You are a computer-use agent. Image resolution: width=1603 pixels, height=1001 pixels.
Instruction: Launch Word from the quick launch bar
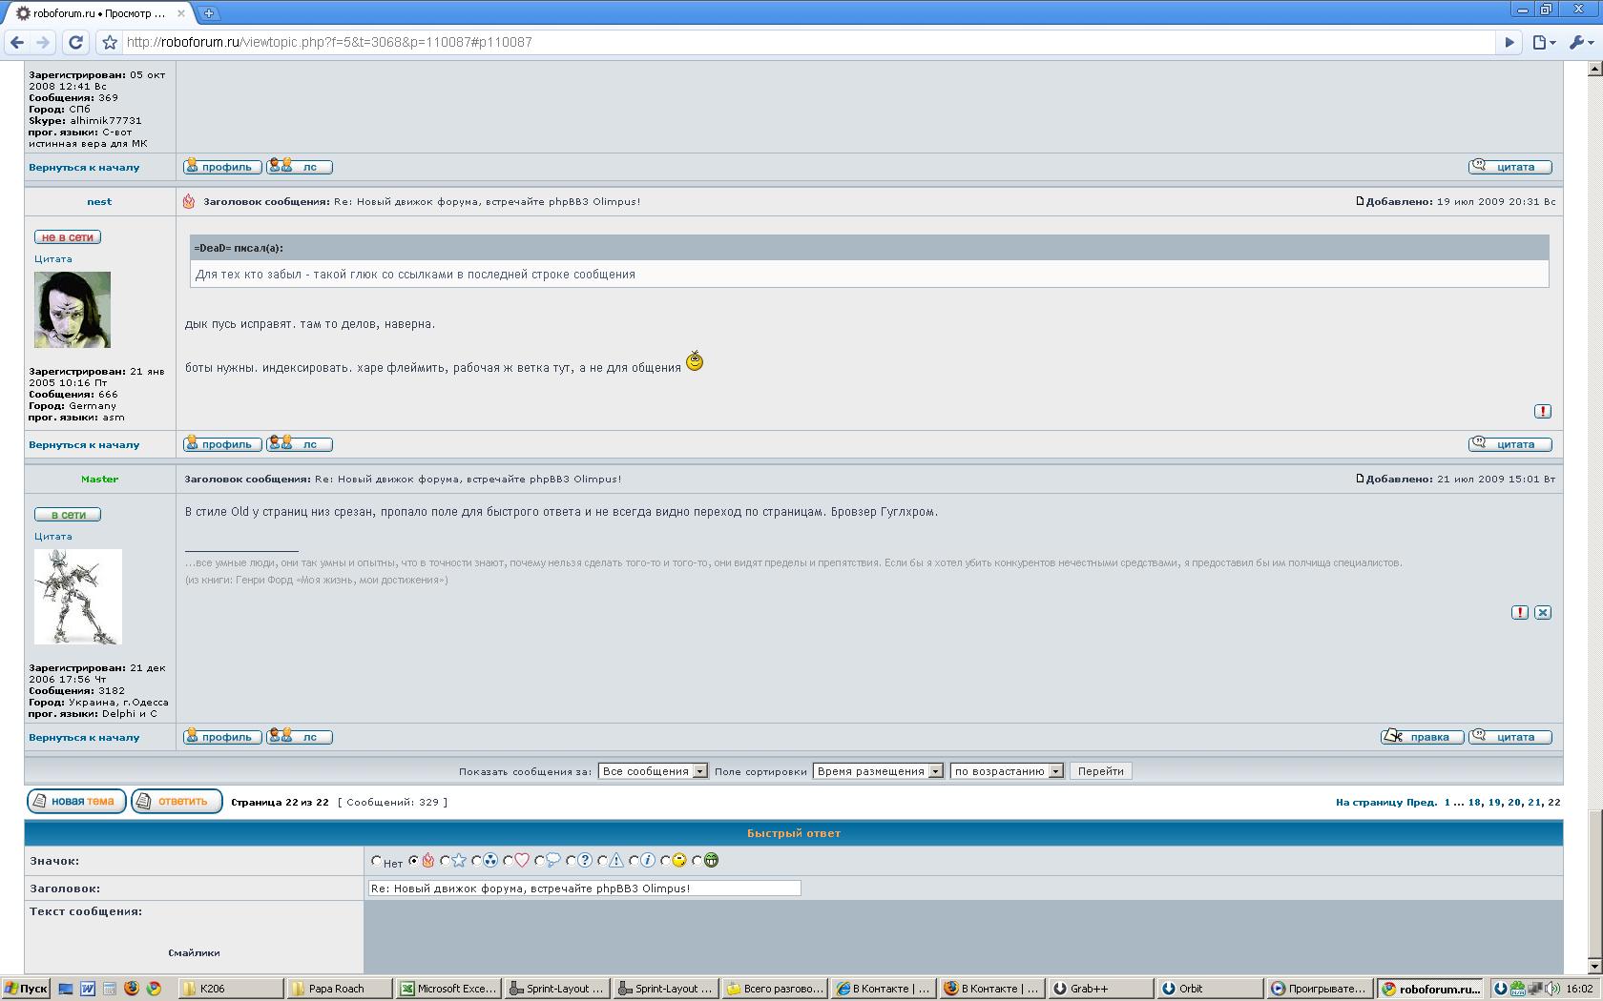pos(88,989)
